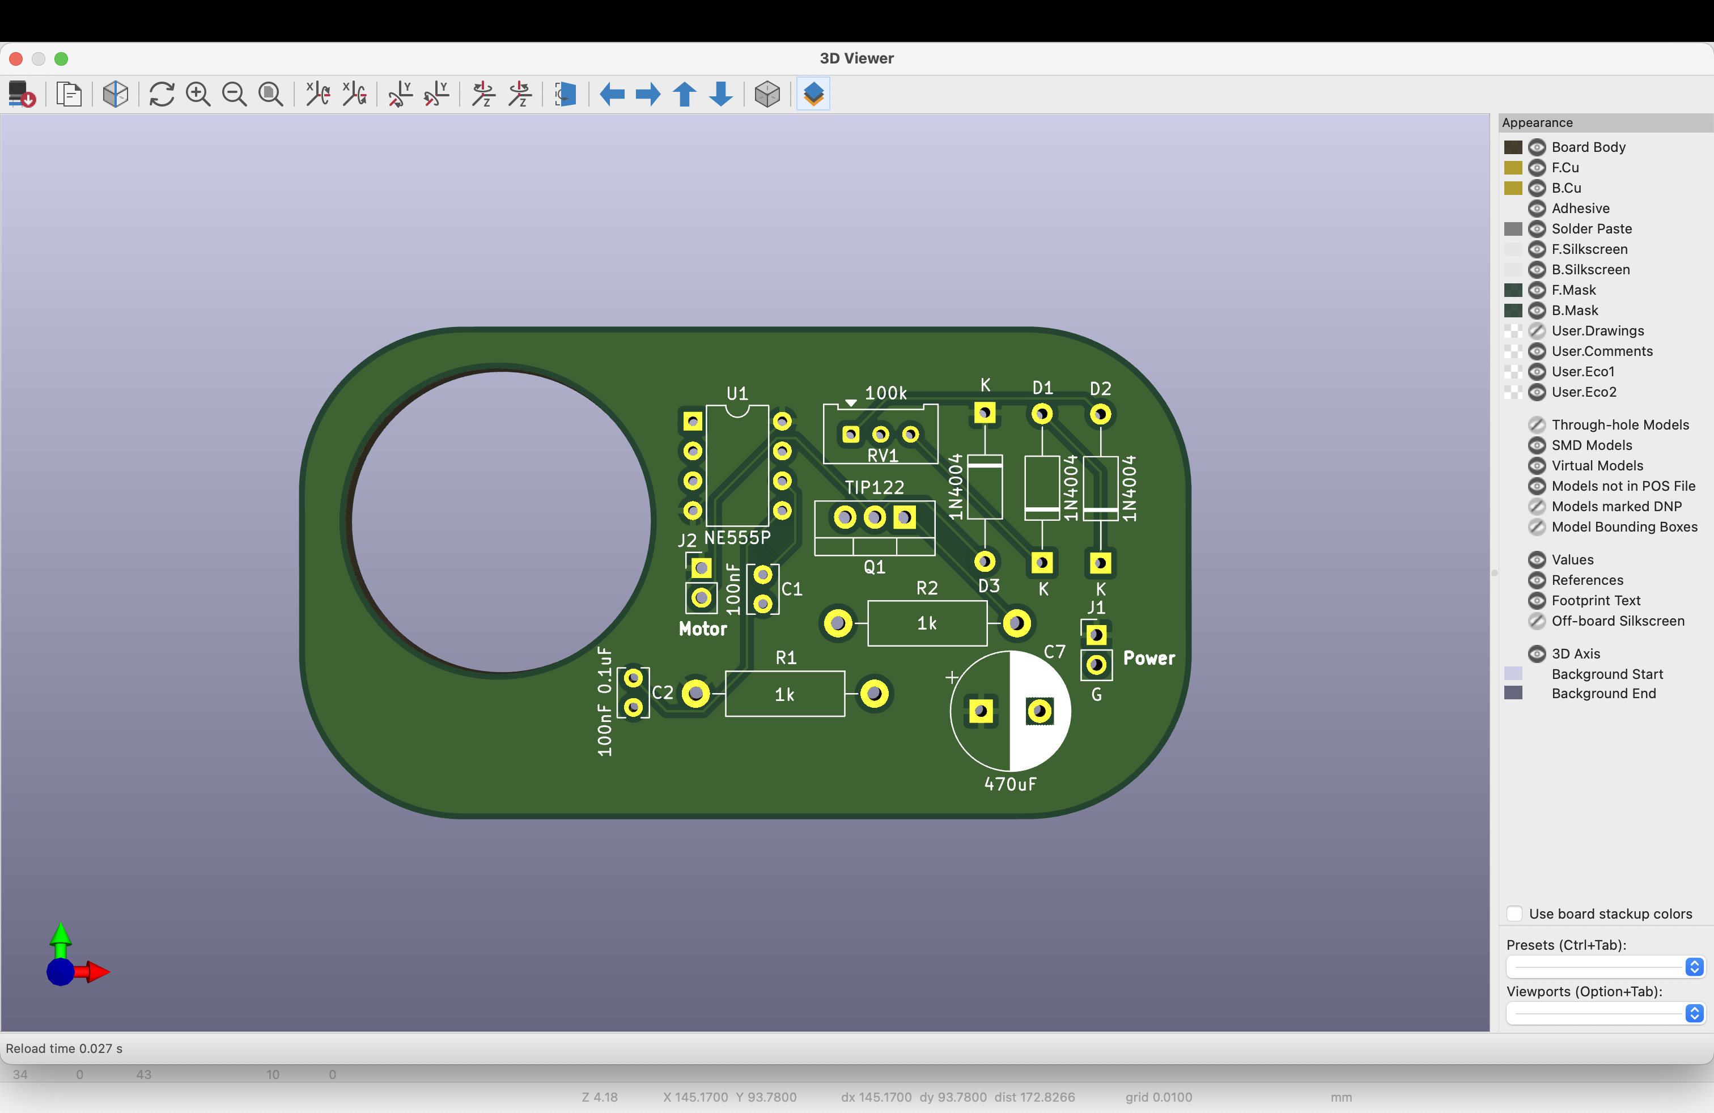Open the Presets dropdown

1605,967
